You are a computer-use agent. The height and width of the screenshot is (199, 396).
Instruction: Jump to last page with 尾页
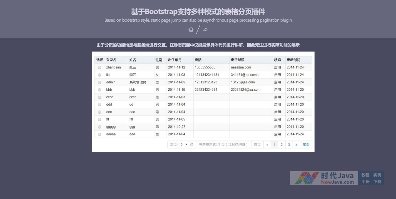[x=306, y=145]
